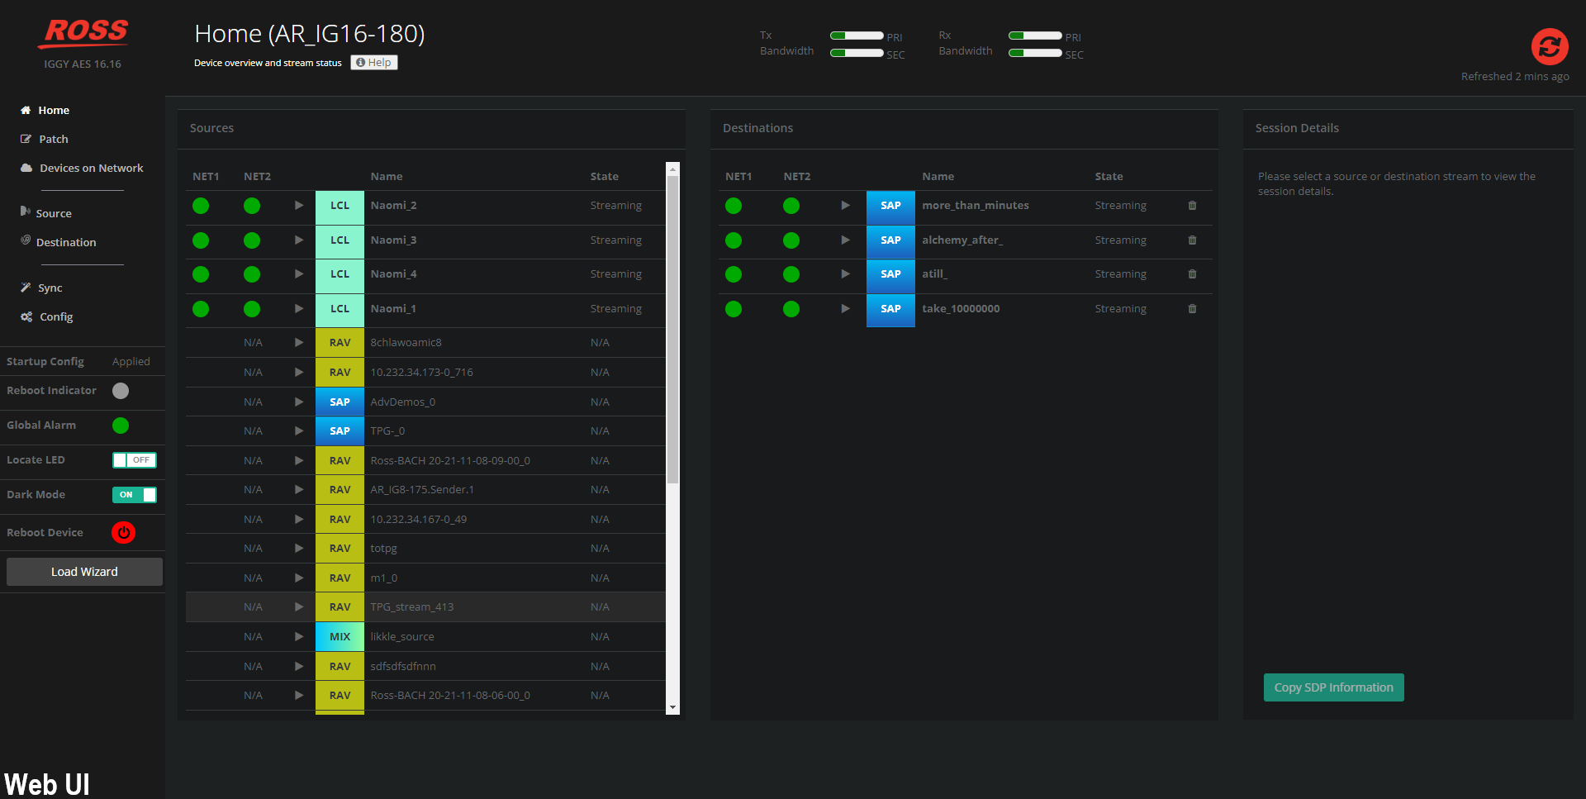Select Ross-BACH 20-21-11-08-09-00_0 source
This screenshot has height=799, width=1586.
(x=425, y=461)
